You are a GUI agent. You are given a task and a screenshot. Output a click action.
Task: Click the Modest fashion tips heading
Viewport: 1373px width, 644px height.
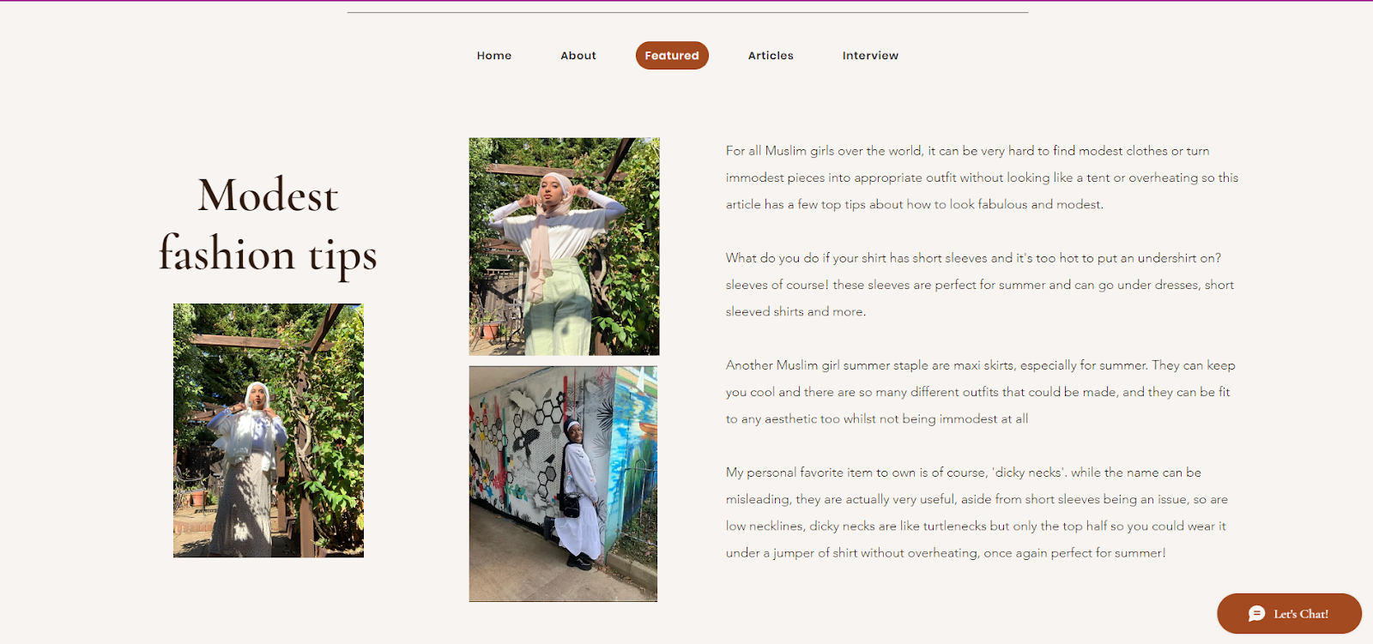268,225
